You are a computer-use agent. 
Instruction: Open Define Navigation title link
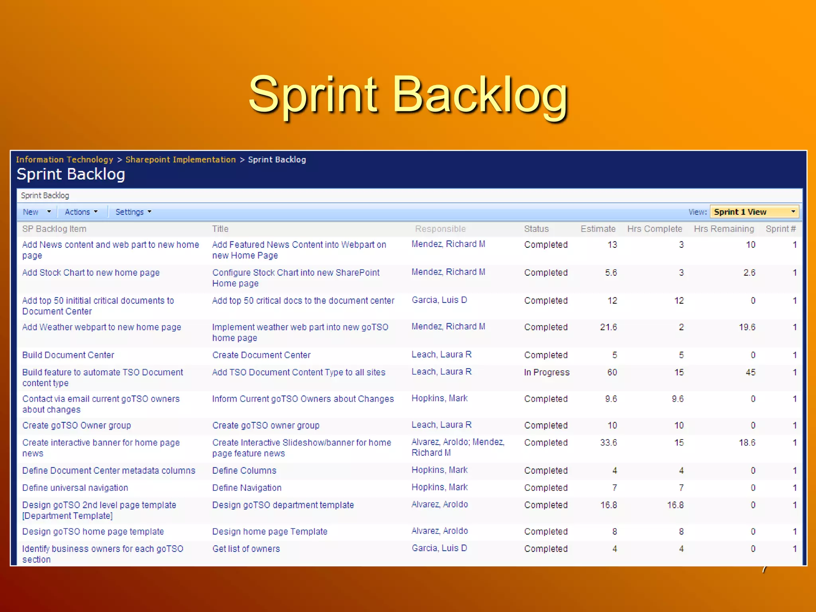247,488
